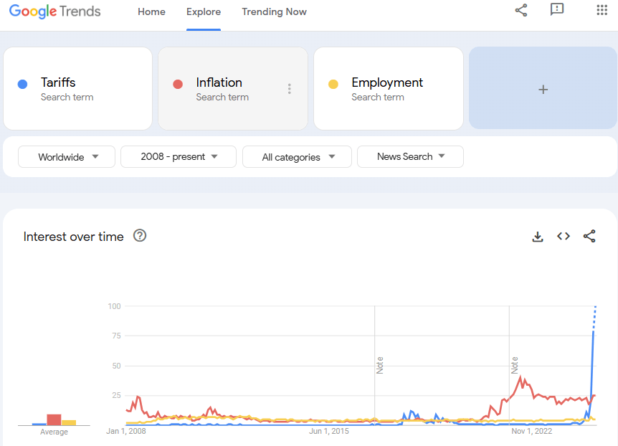Open the All categories dropdown

pyautogui.click(x=296, y=156)
